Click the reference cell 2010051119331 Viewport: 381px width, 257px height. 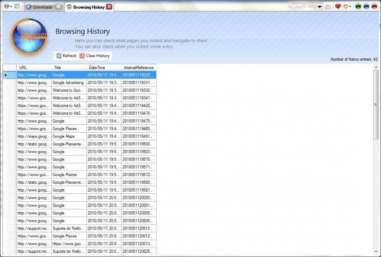tap(139, 83)
